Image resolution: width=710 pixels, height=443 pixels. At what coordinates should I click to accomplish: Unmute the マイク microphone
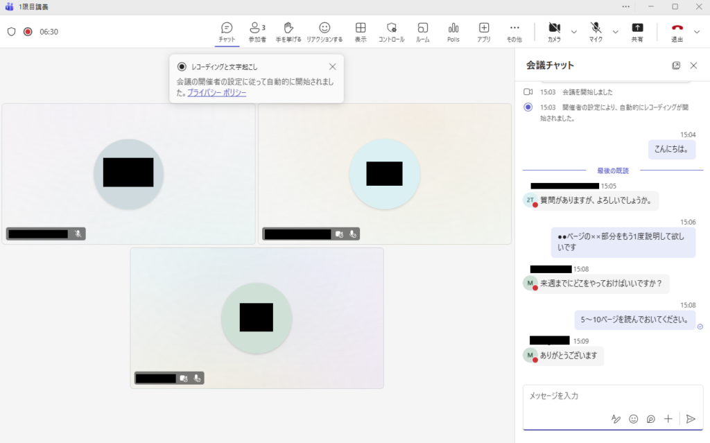pos(596,31)
